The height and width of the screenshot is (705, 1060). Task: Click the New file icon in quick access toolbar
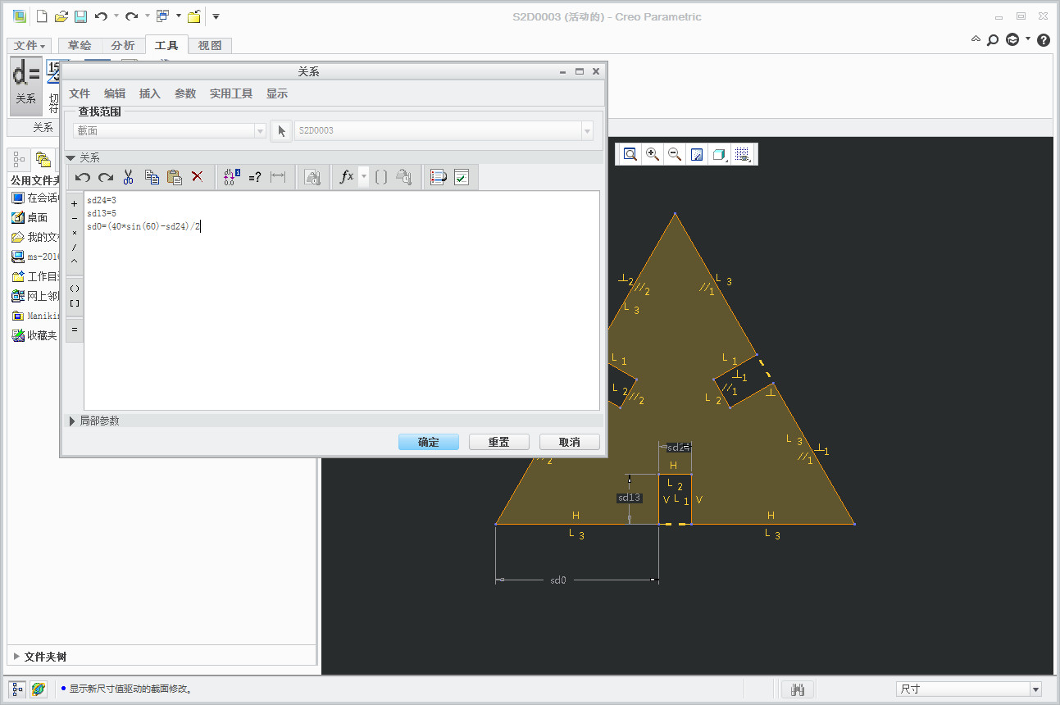[x=42, y=16]
